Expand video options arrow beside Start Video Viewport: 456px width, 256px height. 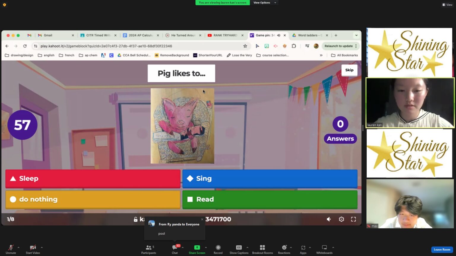click(42, 247)
